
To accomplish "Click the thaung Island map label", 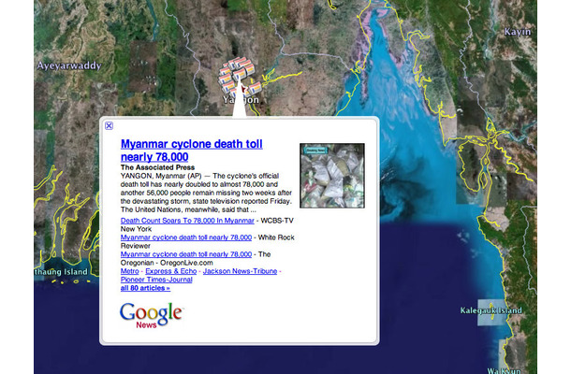I will 61,272.
